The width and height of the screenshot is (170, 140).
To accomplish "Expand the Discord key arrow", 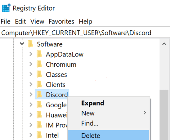I will (31, 94).
